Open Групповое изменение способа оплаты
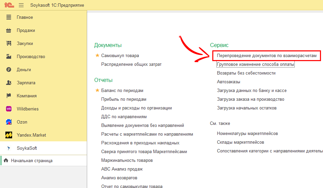 (x=255, y=64)
